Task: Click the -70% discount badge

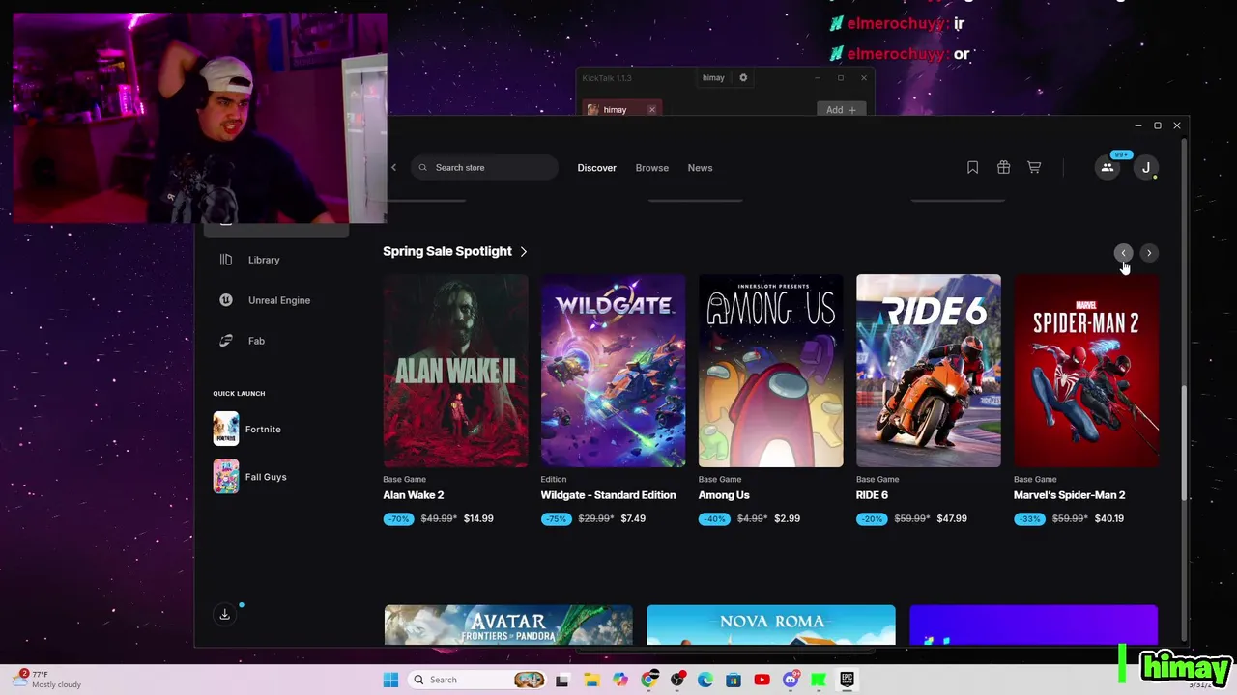Action: pyautogui.click(x=399, y=519)
